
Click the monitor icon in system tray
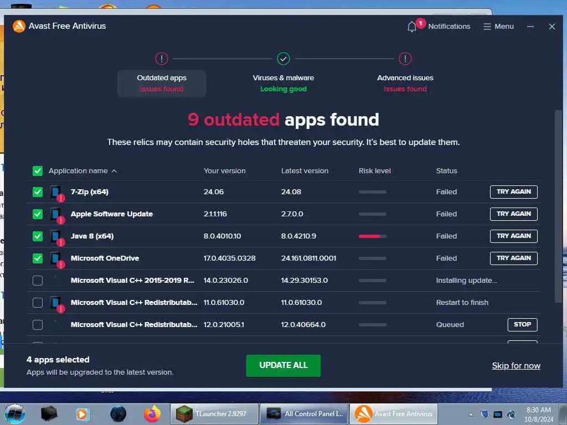(498, 414)
